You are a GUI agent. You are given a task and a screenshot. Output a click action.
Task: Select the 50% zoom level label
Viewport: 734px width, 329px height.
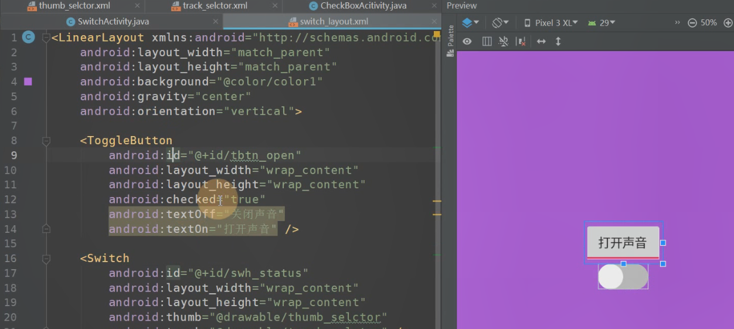709,23
